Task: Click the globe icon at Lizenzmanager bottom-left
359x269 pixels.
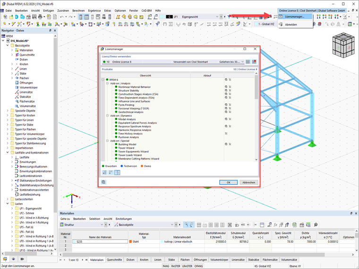Action: pos(103,182)
